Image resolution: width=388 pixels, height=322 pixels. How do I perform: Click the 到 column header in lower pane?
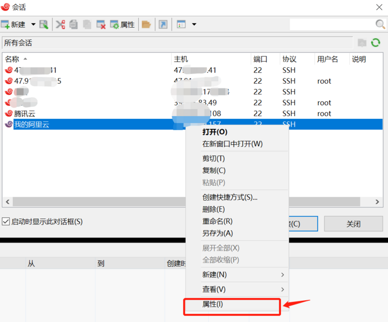pos(130,263)
